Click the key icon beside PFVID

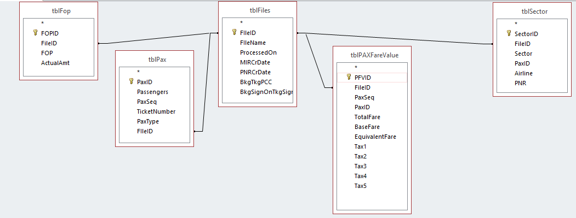[x=349, y=77]
